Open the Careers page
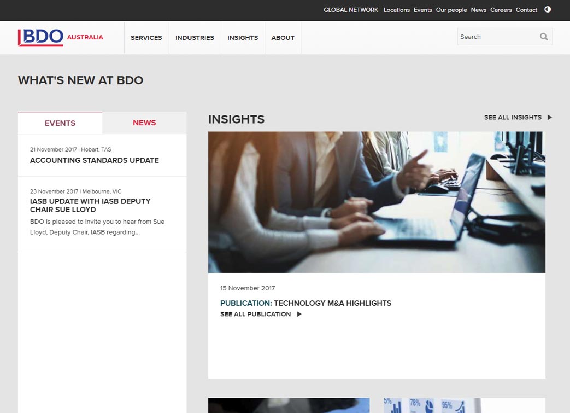The width and height of the screenshot is (570, 413). point(501,10)
